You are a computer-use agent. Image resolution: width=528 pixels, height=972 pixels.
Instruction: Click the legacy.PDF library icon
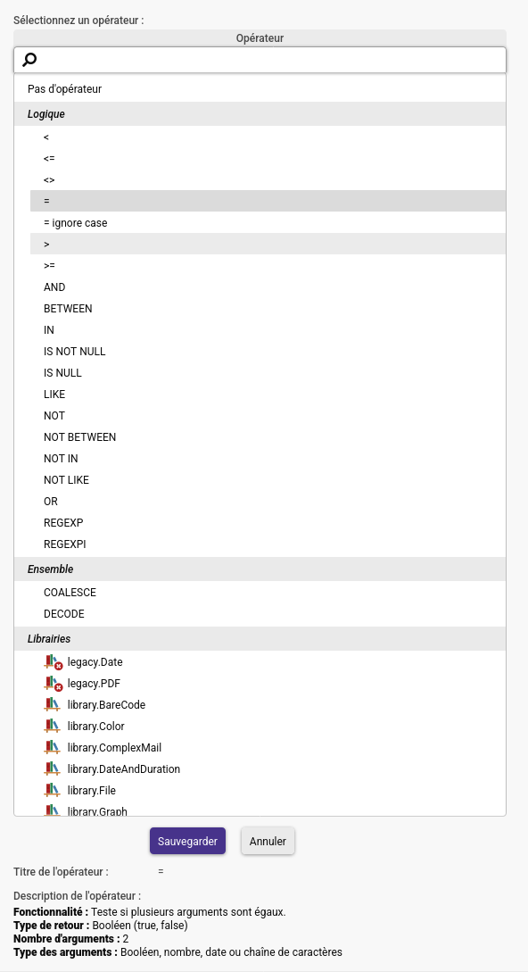click(x=54, y=684)
